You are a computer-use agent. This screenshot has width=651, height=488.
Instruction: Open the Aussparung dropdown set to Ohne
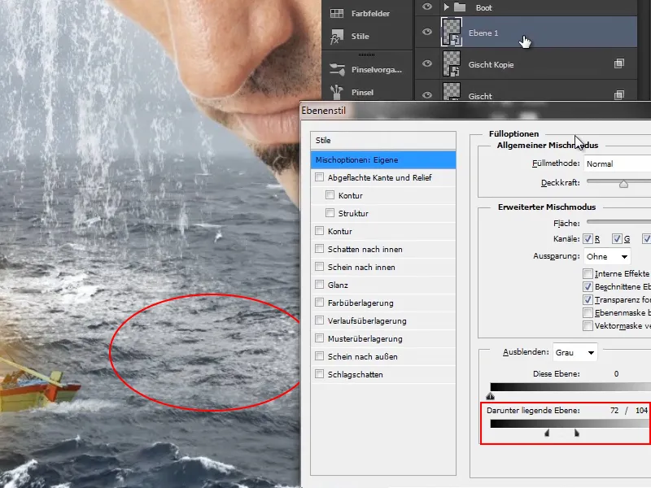(x=607, y=256)
